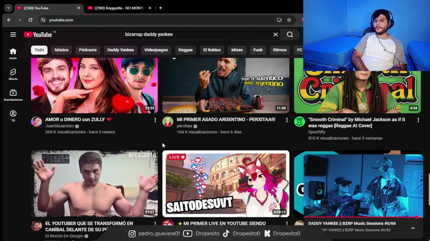Open JuanSGuarnizo channel avatar
The height and width of the screenshot is (241, 430).
point(36,122)
